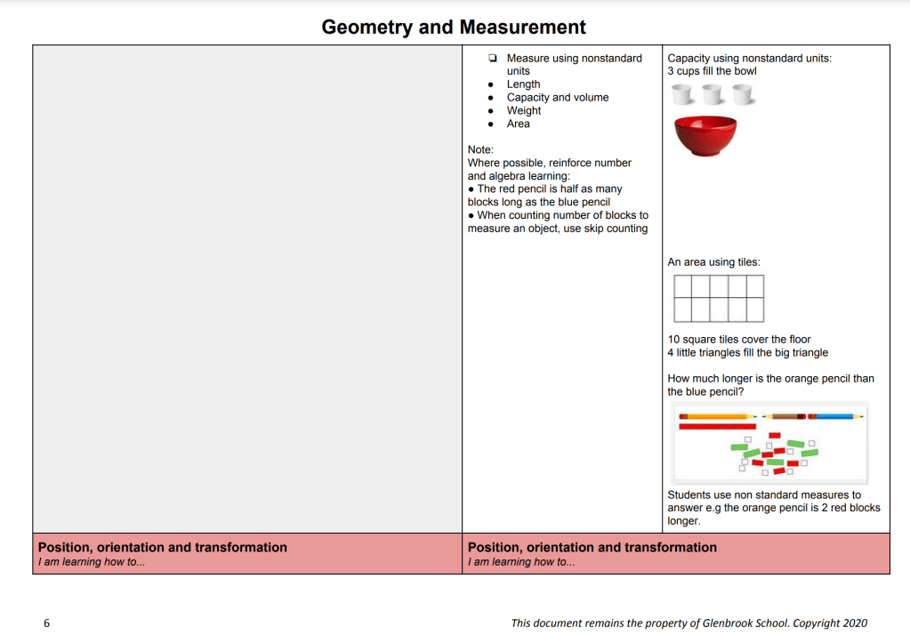Click the scattered red and green blocks pile
910x635 pixels.
[x=772, y=454]
